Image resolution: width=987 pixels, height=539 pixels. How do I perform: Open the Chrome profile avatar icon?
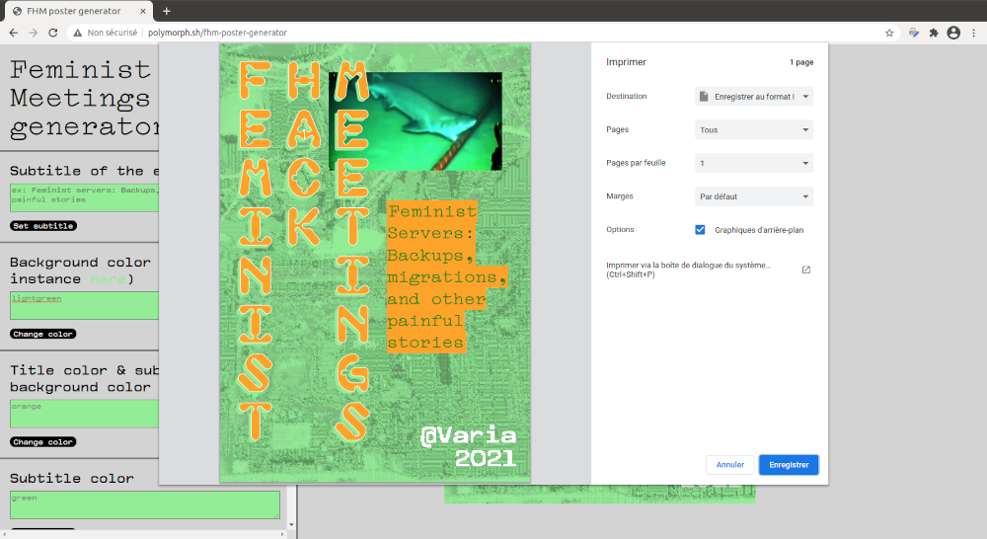(x=953, y=33)
